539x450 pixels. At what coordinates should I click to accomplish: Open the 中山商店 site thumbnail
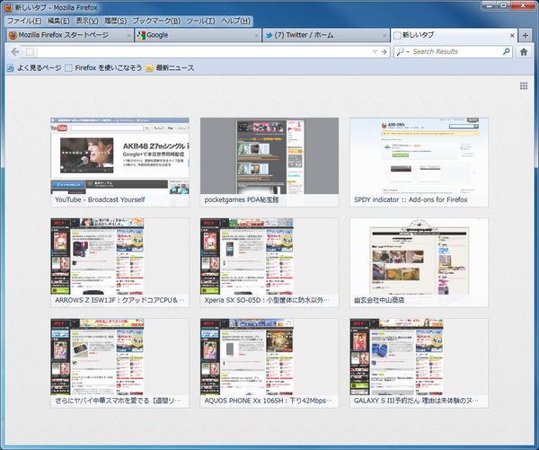point(419,262)
